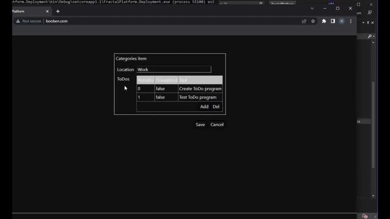This screenshot has width=390, height=219.
Task: Click the Not secure warning icon
Action: click(x=18, y=21)
